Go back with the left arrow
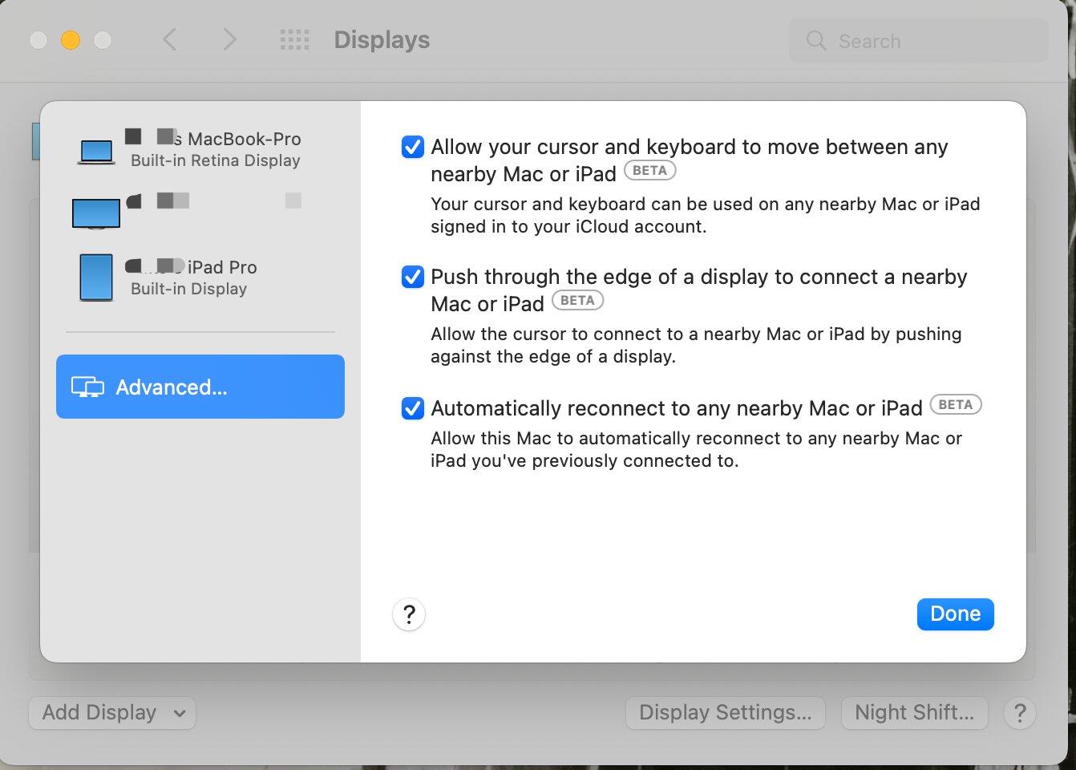 coord(170,39)
